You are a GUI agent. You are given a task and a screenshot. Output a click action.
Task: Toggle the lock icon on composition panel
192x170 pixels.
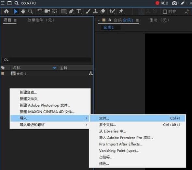[x=110, y=20]
